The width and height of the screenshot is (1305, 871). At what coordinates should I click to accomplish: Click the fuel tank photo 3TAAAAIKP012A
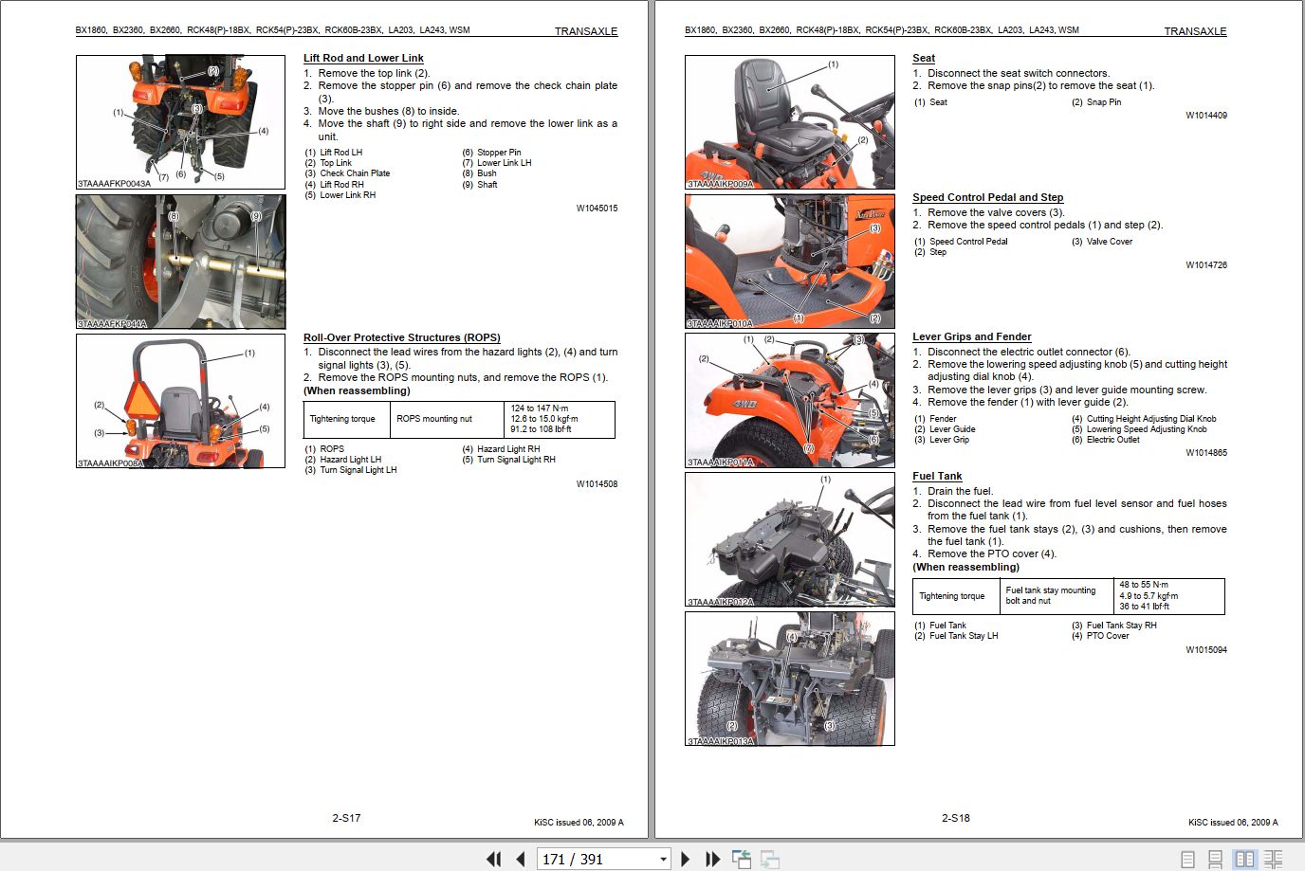[790, 539]
